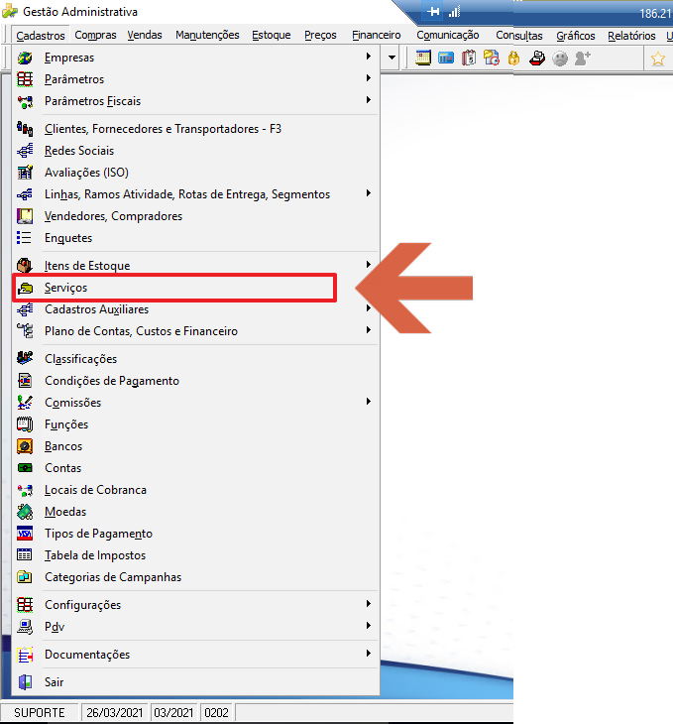Click the Enquetes list icon

(x=24, y=238)
